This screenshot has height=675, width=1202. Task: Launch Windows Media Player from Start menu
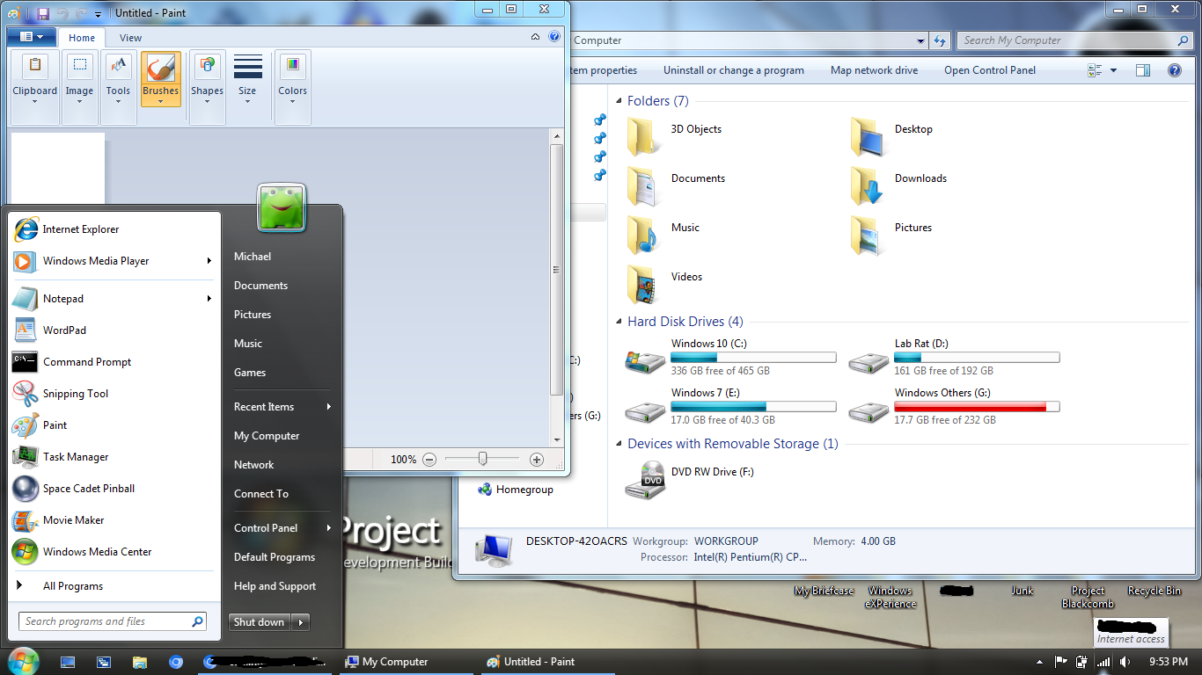point(114,261)
